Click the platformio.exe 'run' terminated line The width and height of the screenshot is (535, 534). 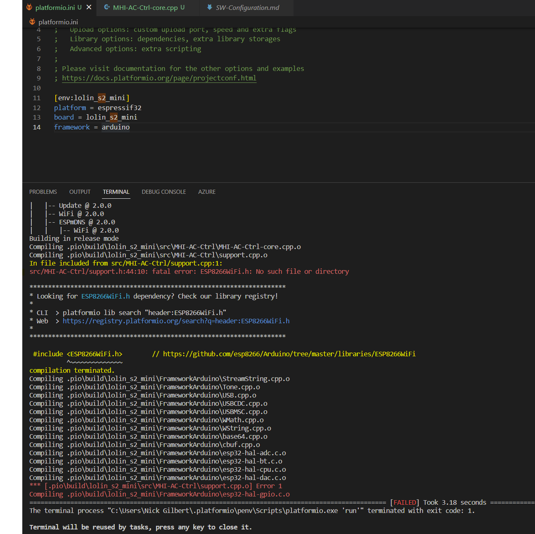point(252,510)
